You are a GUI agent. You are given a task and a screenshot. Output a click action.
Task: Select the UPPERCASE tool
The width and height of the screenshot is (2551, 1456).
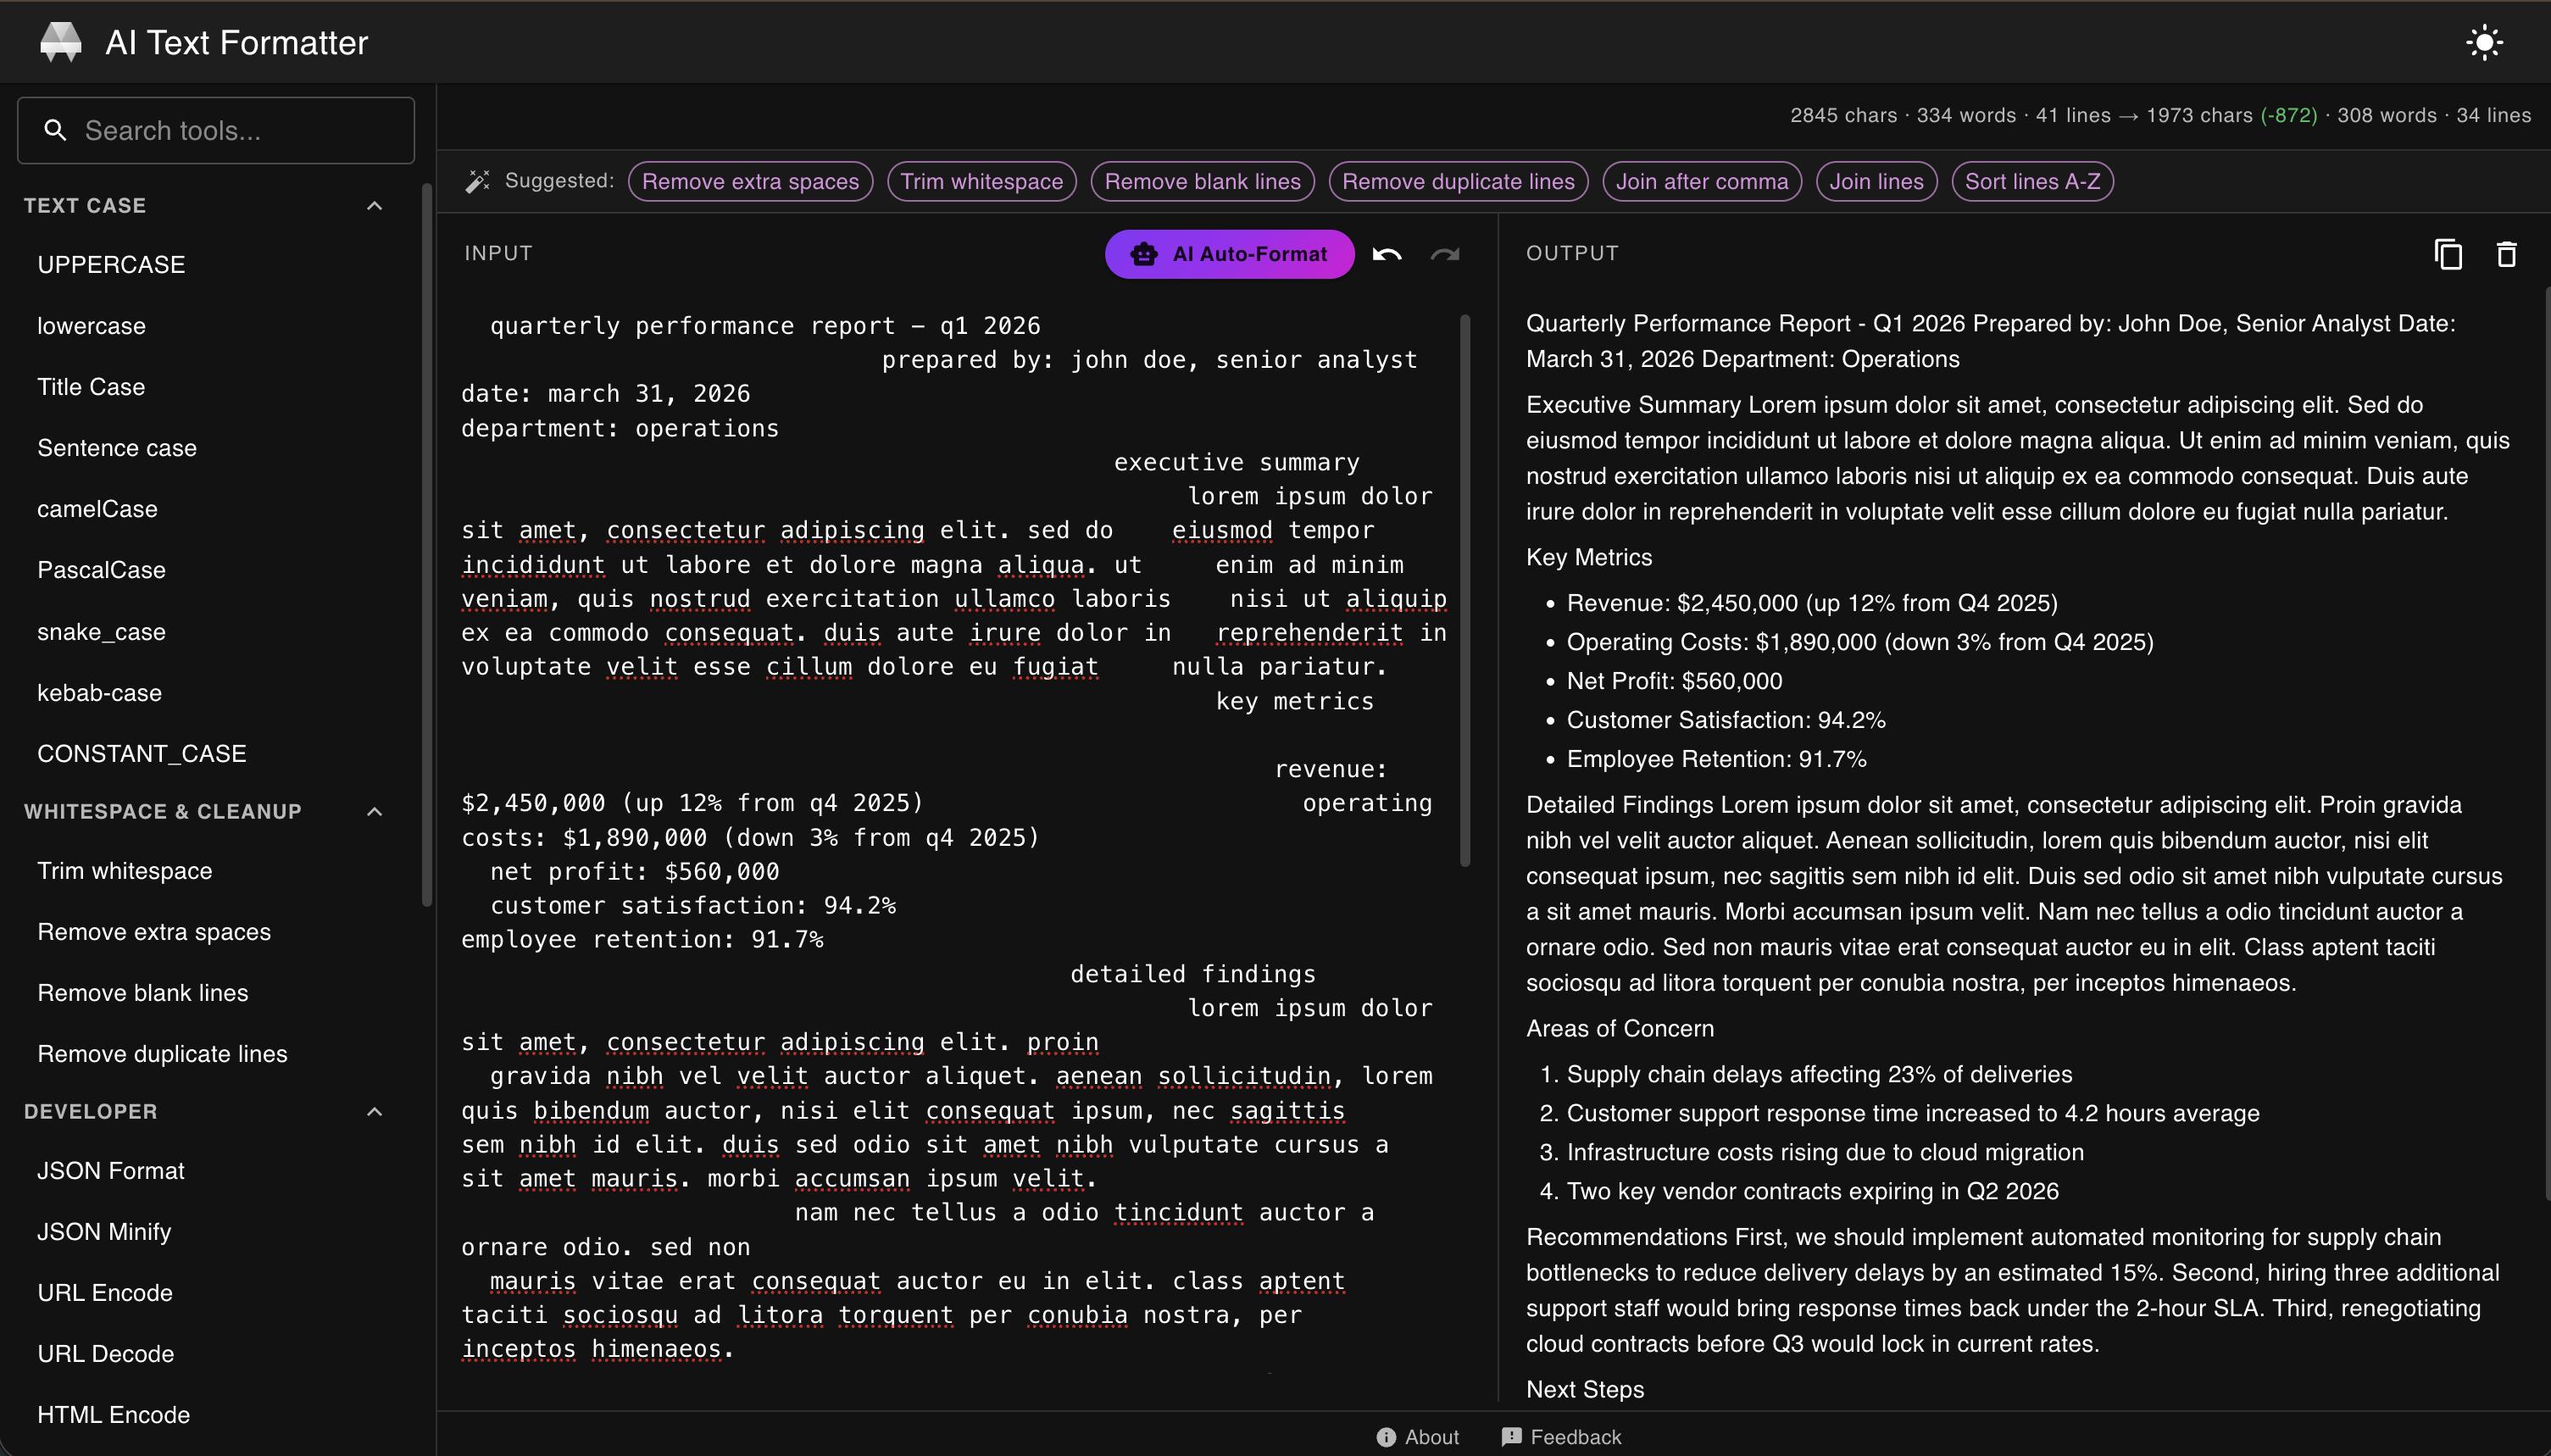[x=111, y=265]
